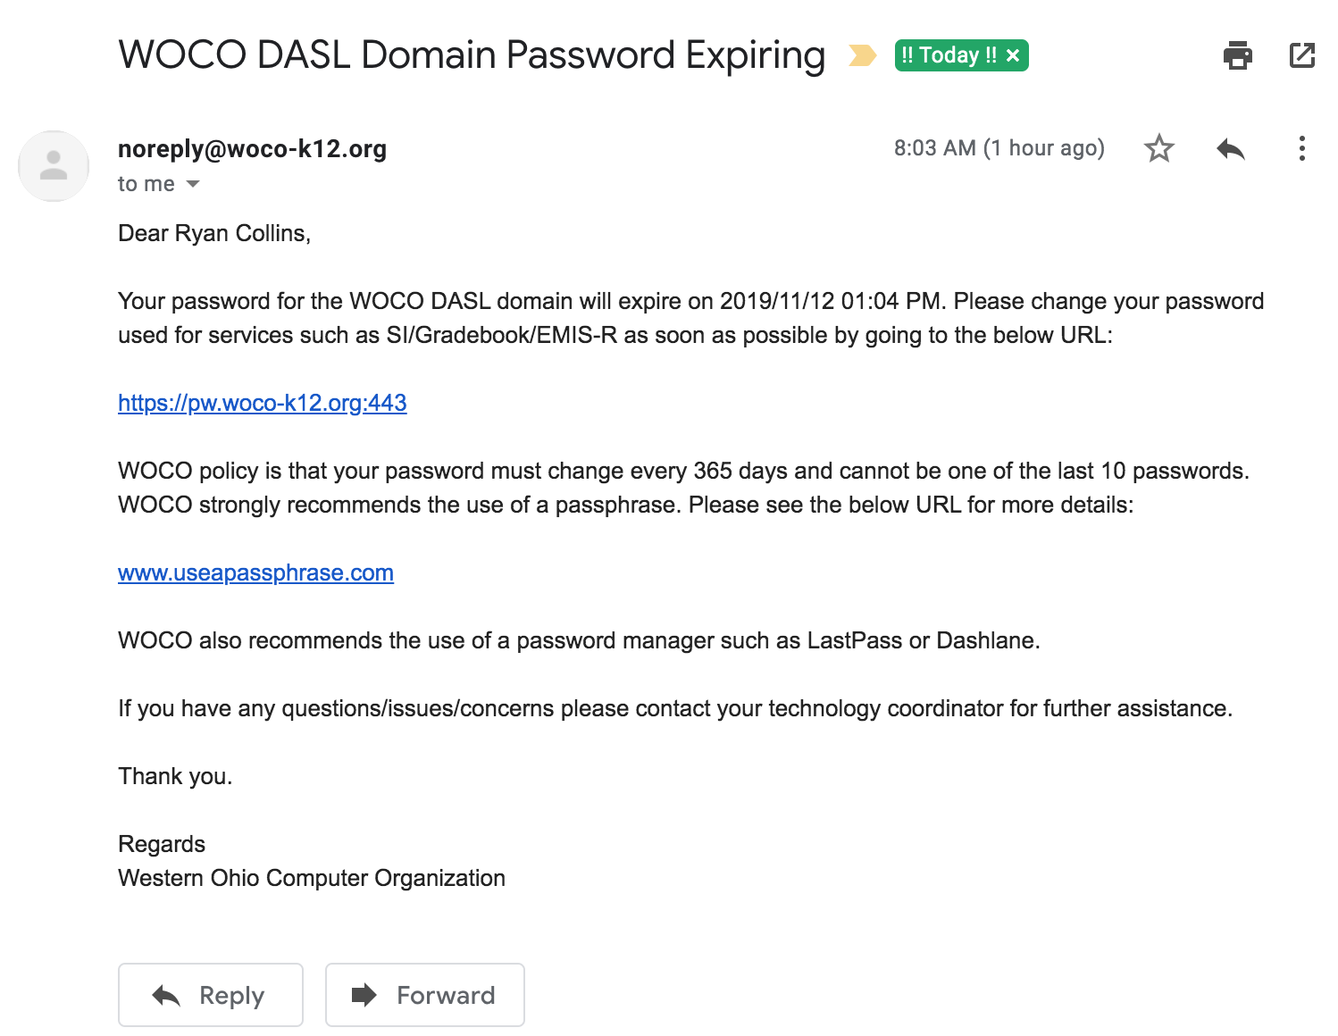The width and height of the screenshot is (1338, 1036).
Task: Click the Forward button below the message
Action: point(425,995)
